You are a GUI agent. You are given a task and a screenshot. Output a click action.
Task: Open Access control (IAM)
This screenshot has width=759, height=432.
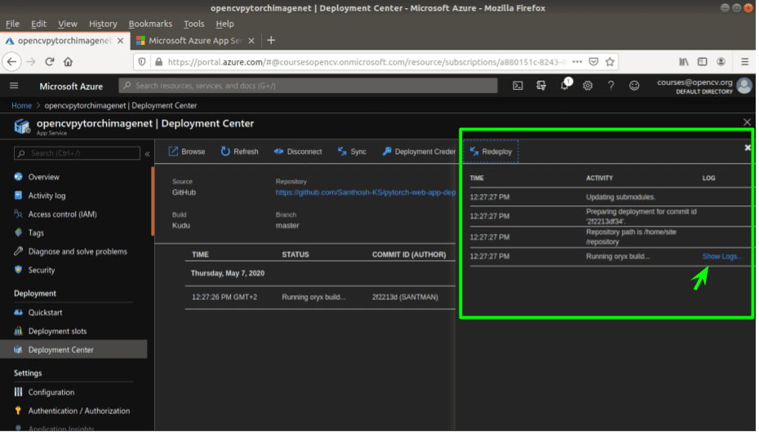point(63,214)
